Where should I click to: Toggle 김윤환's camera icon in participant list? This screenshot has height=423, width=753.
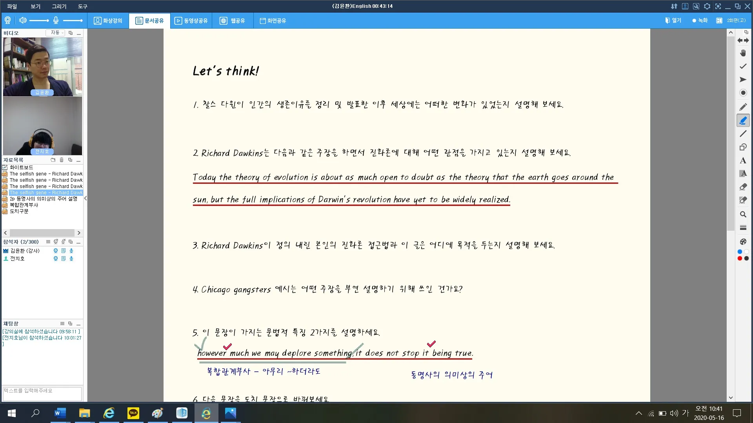(x=55, y=251)
